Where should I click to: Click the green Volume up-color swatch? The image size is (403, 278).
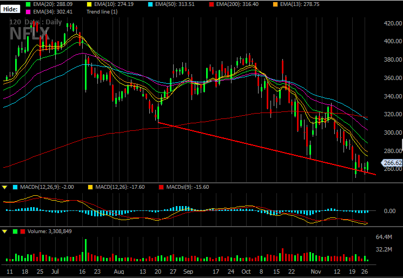15,231
